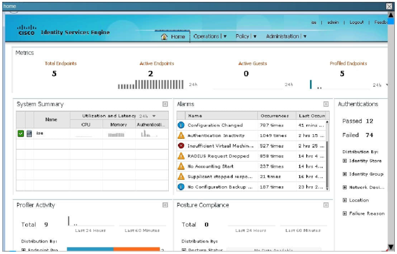Click the red critical icon for Insufficient Virtual Machine

coord(181,146)
